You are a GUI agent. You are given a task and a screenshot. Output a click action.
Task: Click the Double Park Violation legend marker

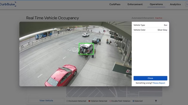click(110, 101)
